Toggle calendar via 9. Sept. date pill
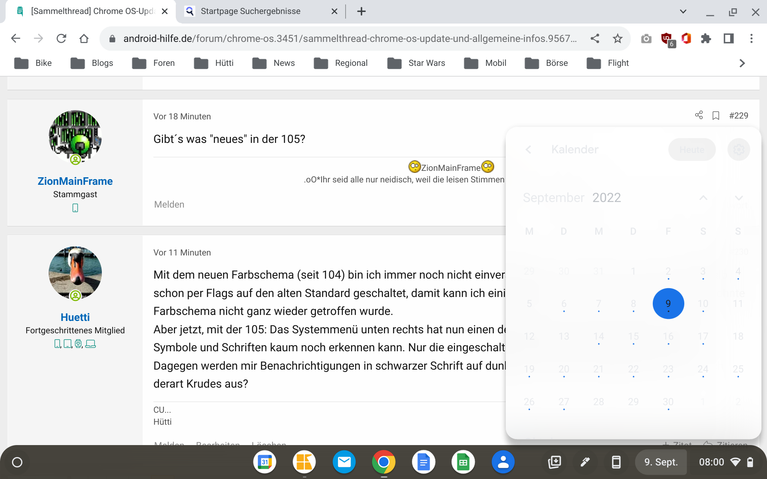Image resolution: width=767 pixels, height=479 pixels. click(x=661, y=462)
